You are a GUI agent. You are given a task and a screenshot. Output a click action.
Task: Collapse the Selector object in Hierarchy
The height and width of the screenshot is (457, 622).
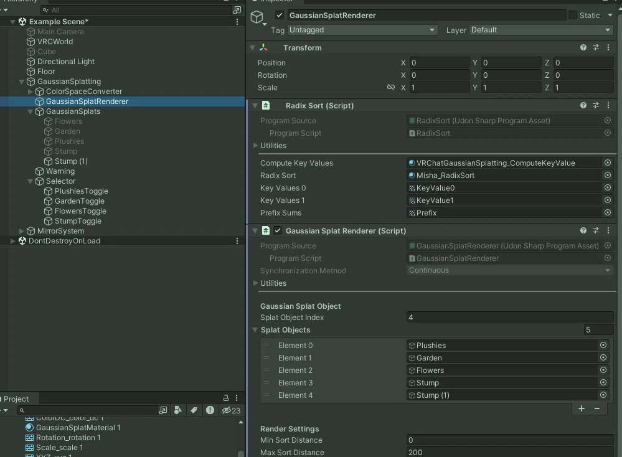click(x=30, y=181)
